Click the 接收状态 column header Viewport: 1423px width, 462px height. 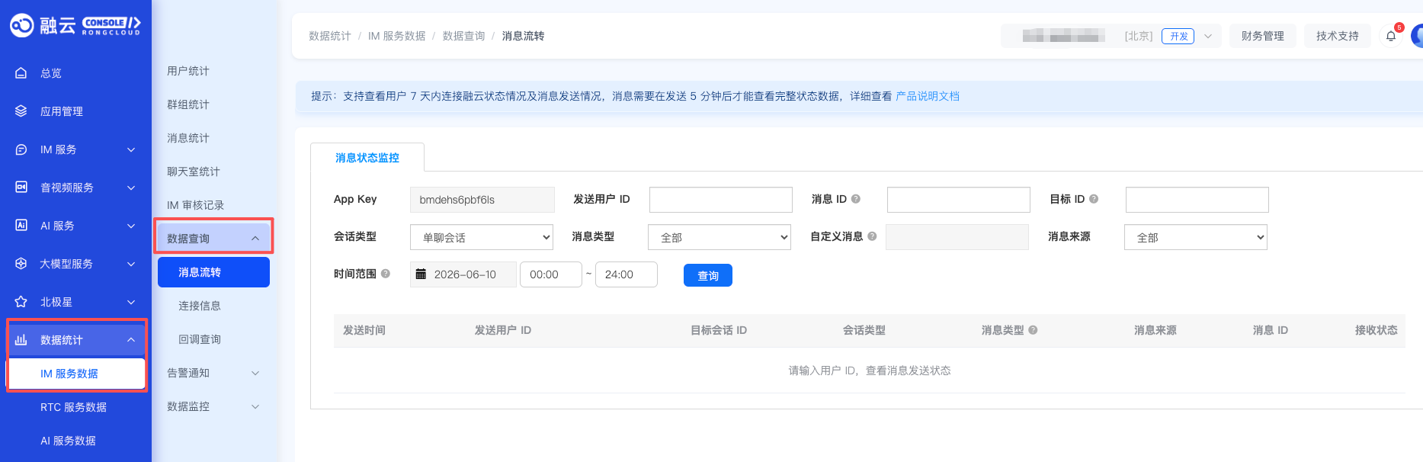pos(1377,330)
